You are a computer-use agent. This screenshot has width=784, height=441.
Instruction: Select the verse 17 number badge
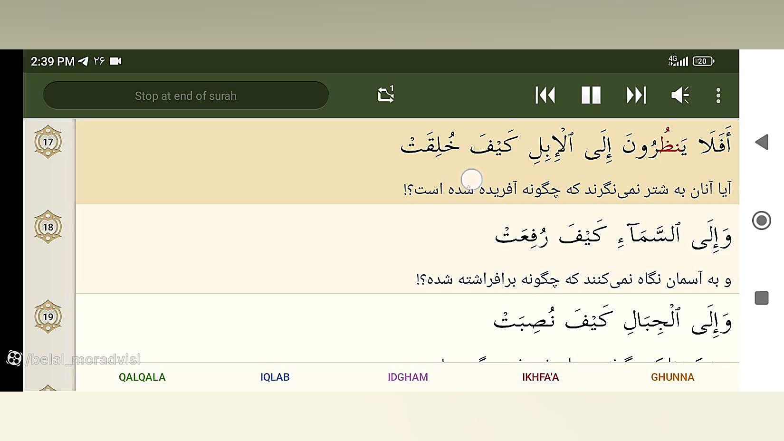point(48,142)
